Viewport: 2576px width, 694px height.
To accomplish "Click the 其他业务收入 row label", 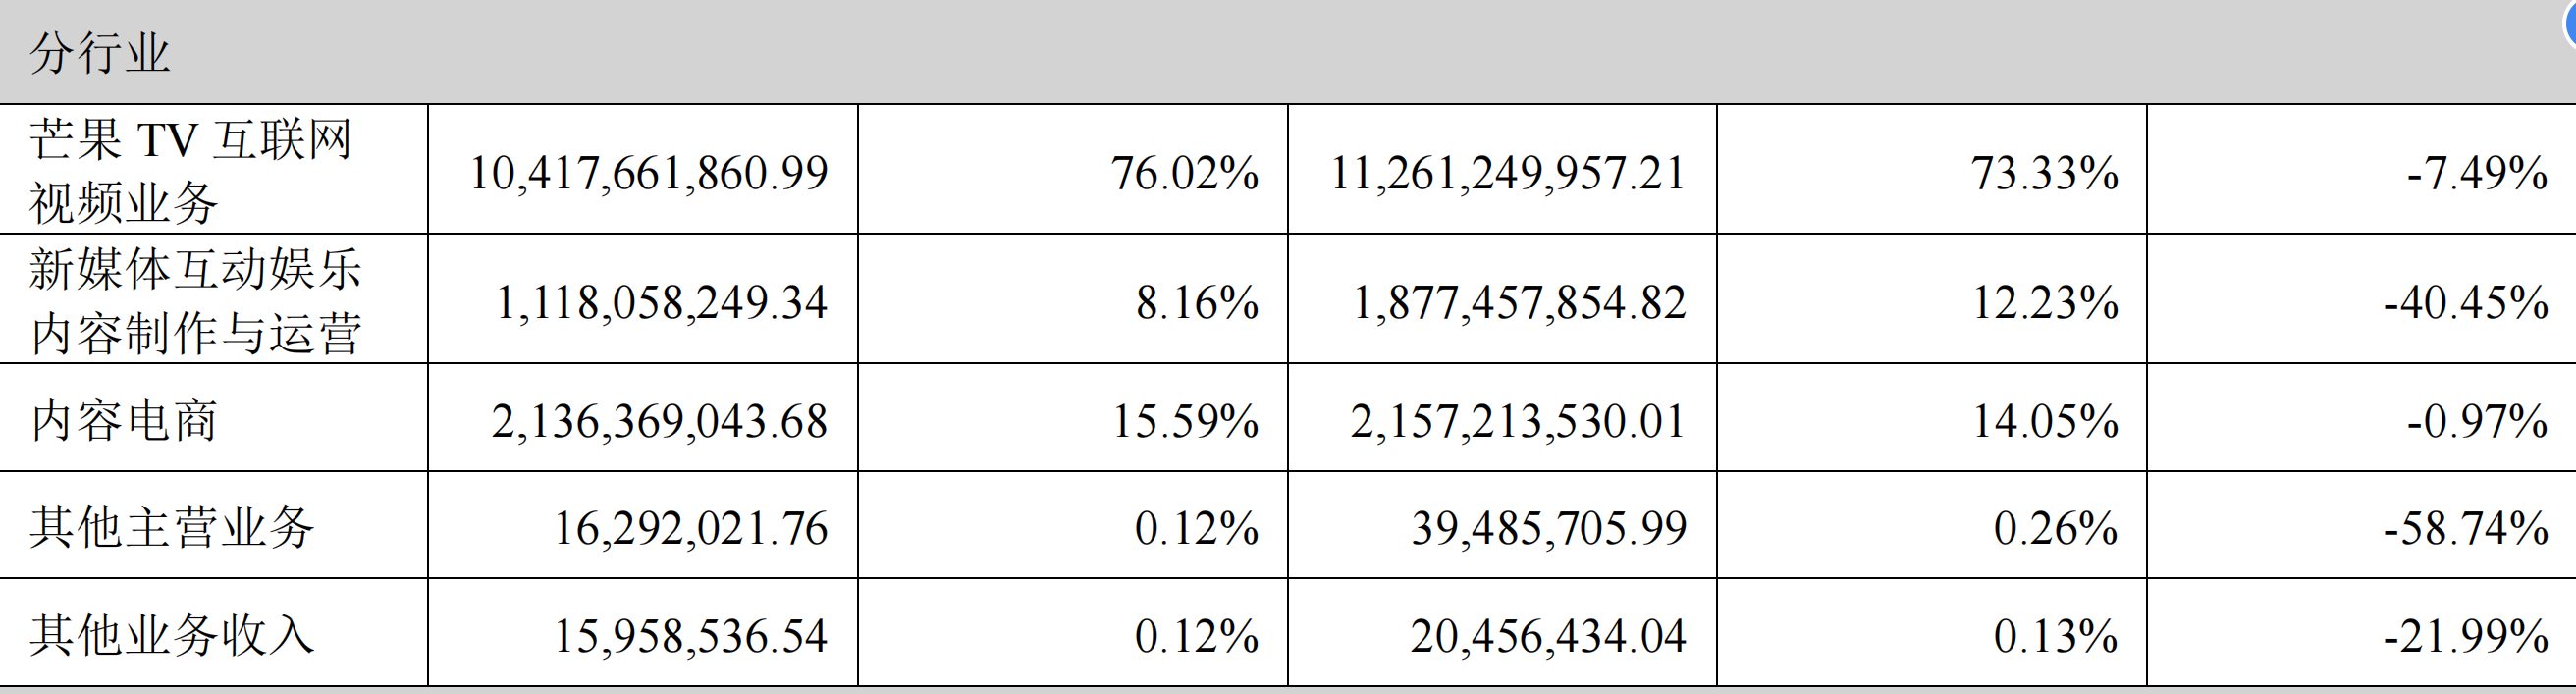I will click(x=171, y=635).
